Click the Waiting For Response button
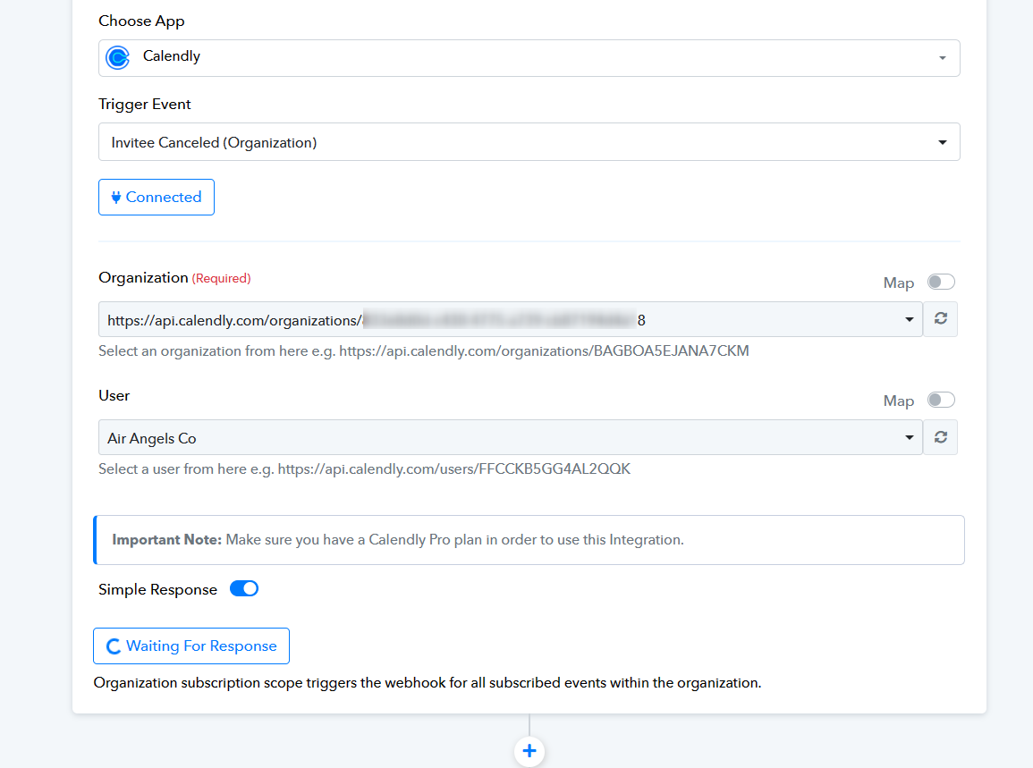1033x768 pixels. (x=191, y=646)
